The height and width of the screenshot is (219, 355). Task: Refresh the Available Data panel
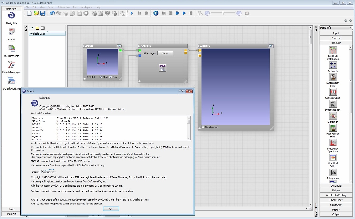pyautogui.click(x=32, y=28)
